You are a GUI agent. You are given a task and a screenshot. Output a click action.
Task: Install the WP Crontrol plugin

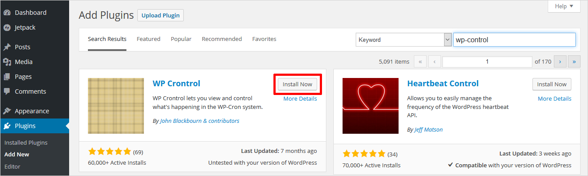[x=297, y=85]
